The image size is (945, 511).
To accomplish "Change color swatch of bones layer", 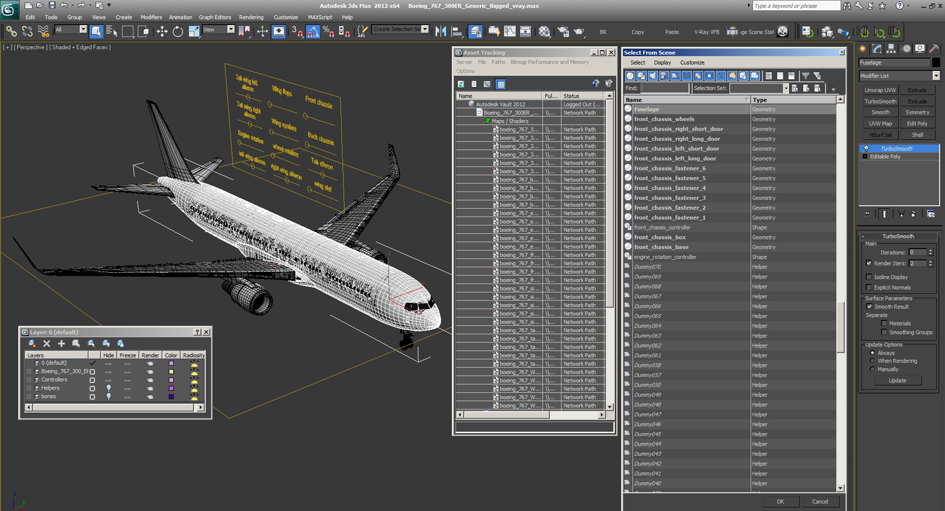I will coord(171,397).
